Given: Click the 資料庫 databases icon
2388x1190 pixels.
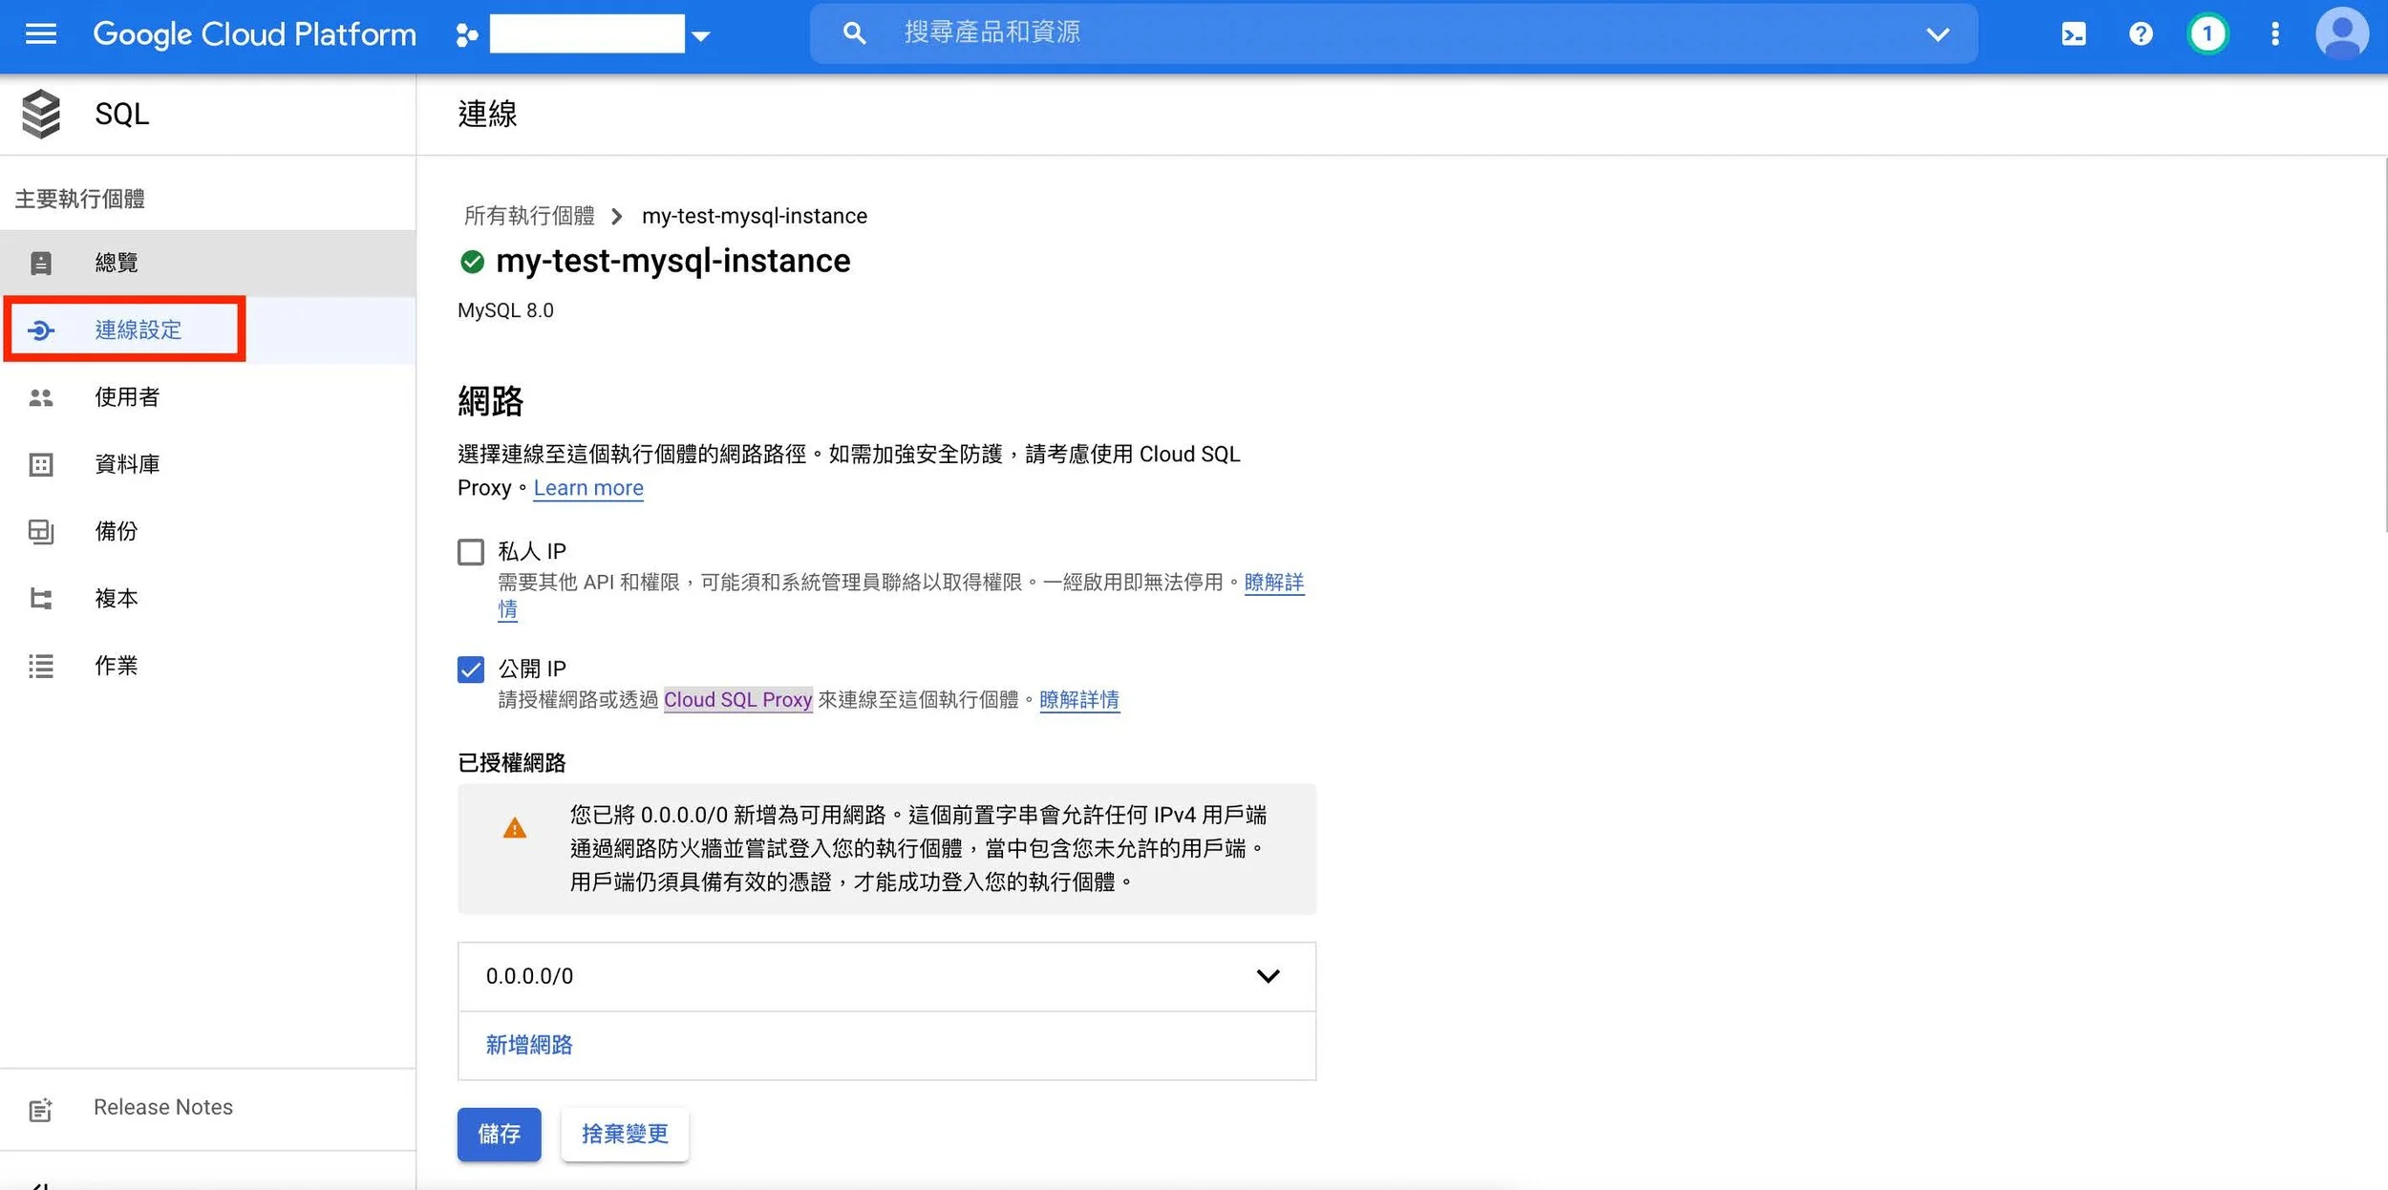Looking at the screenshot, I should click(40, 464).
